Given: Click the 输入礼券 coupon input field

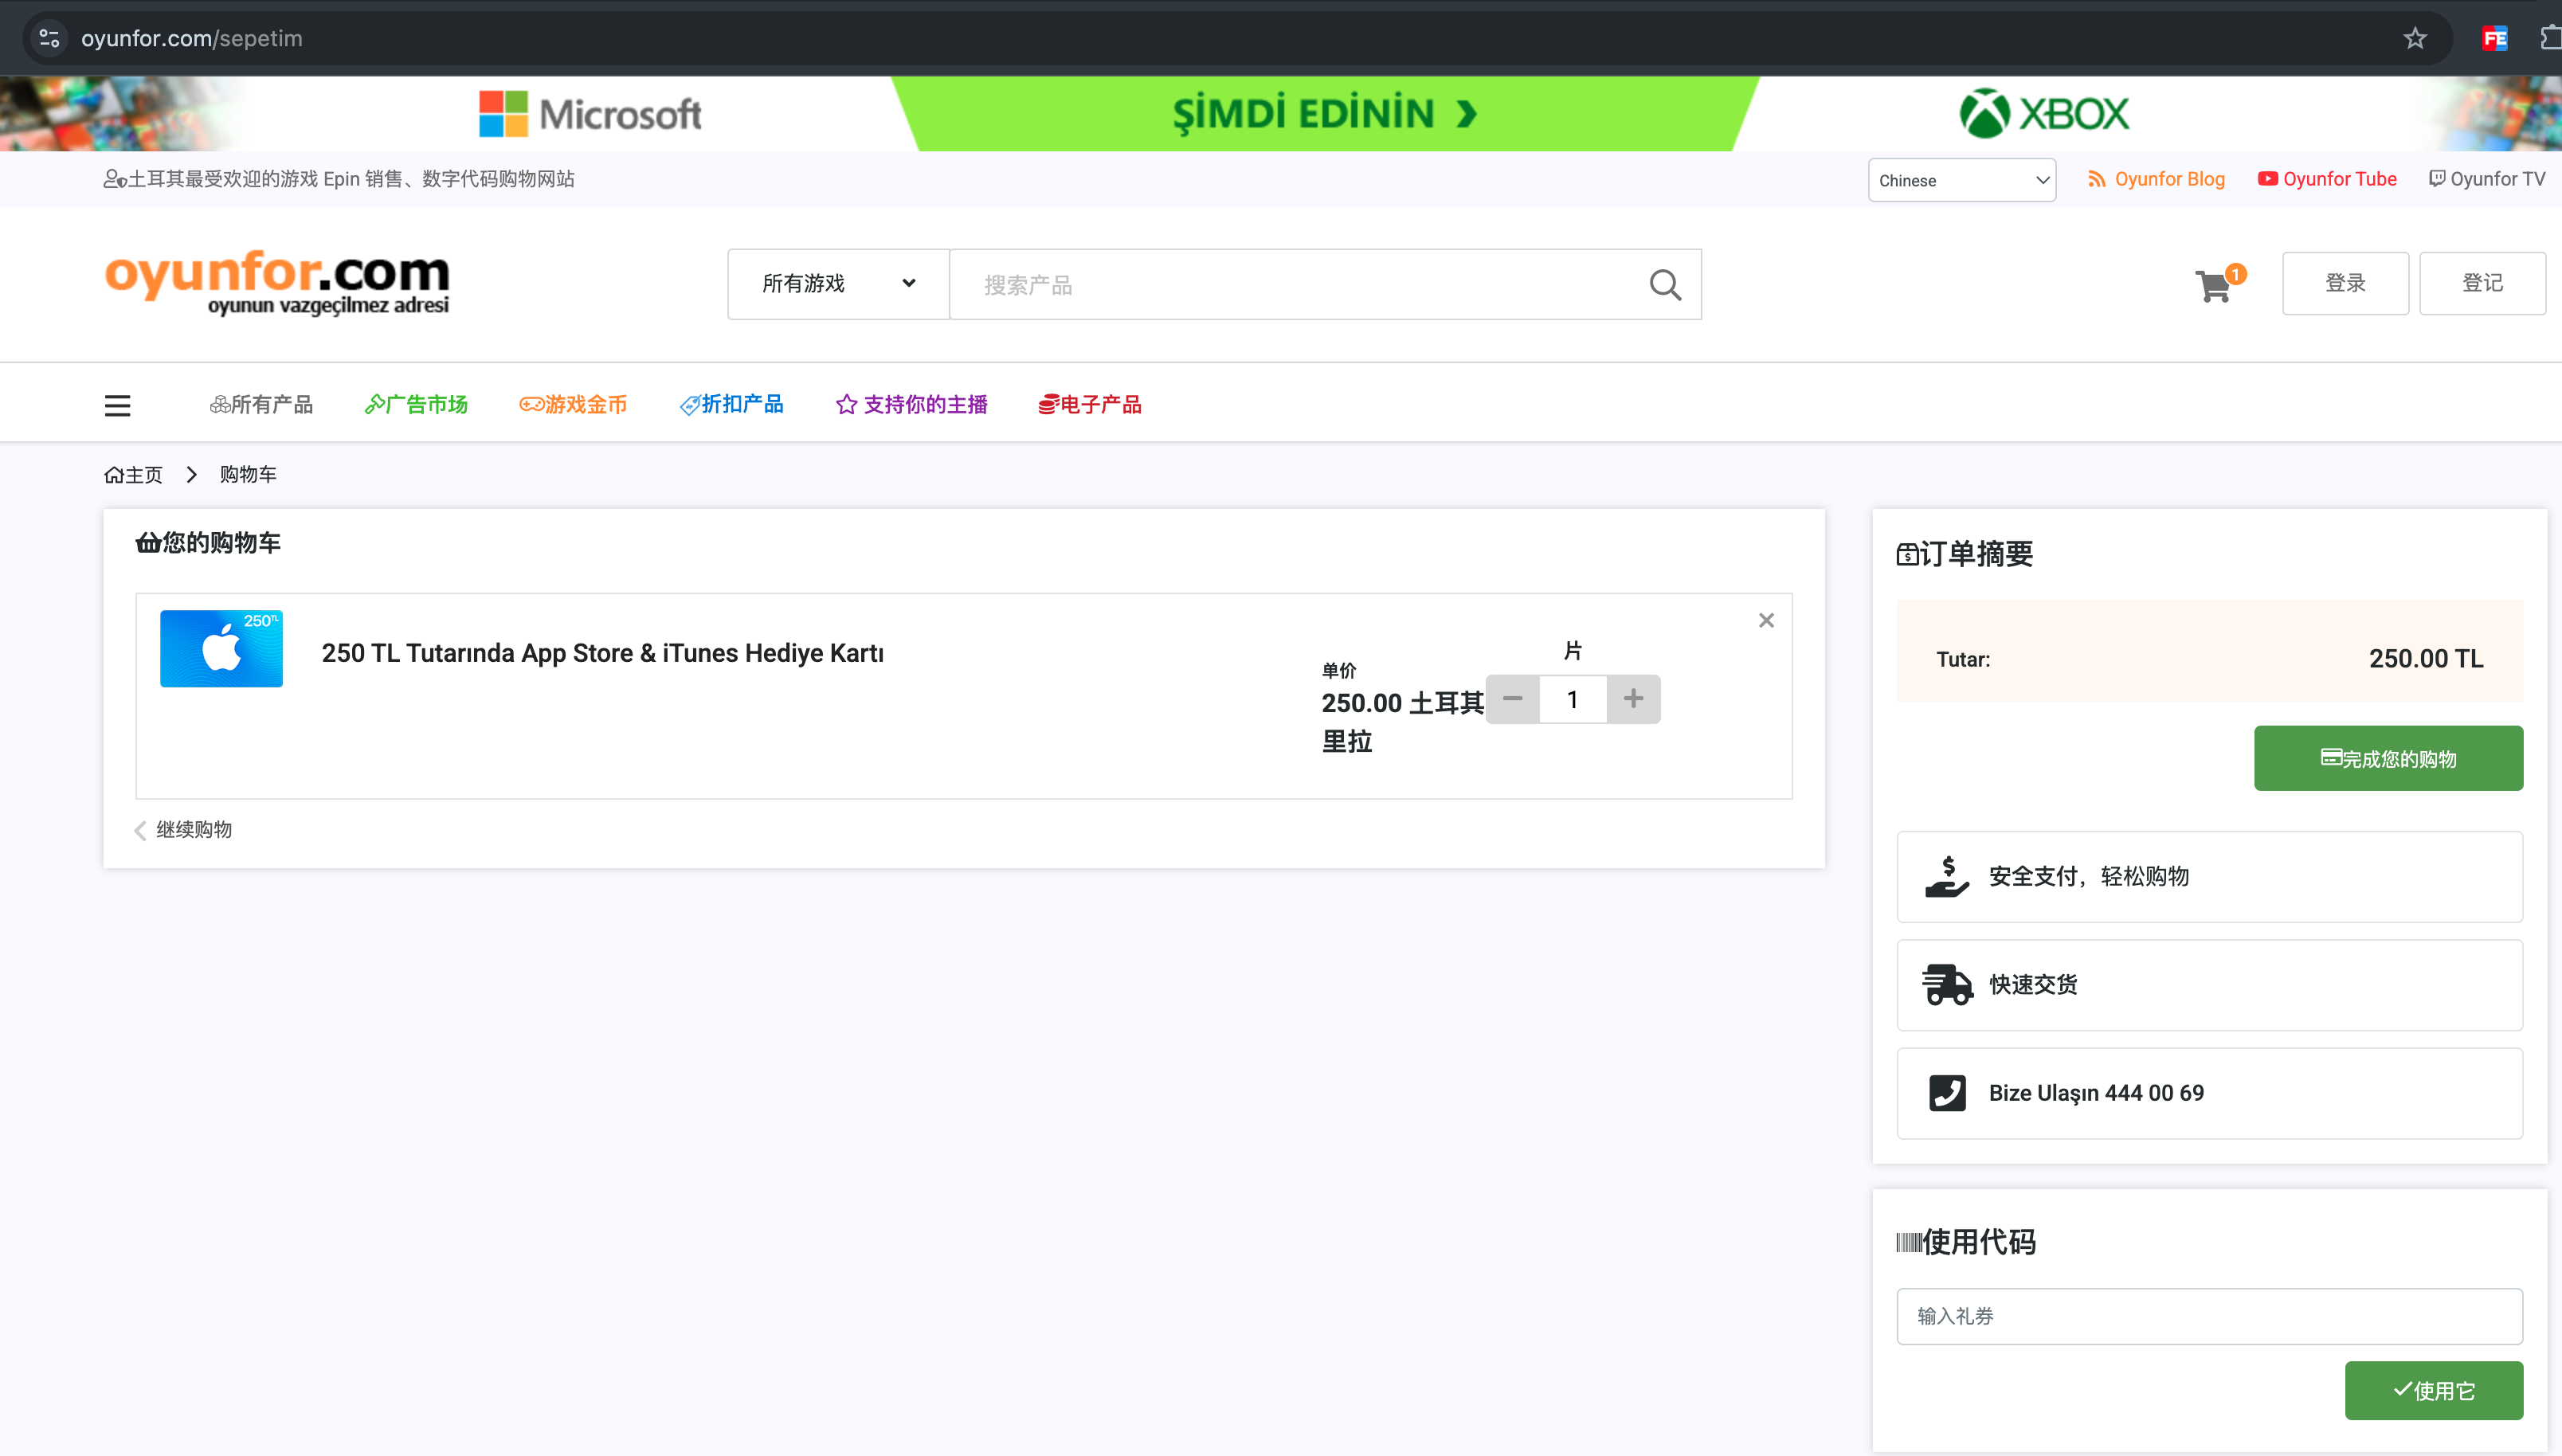Looking at the screenshot, I should (2209, 1316).
